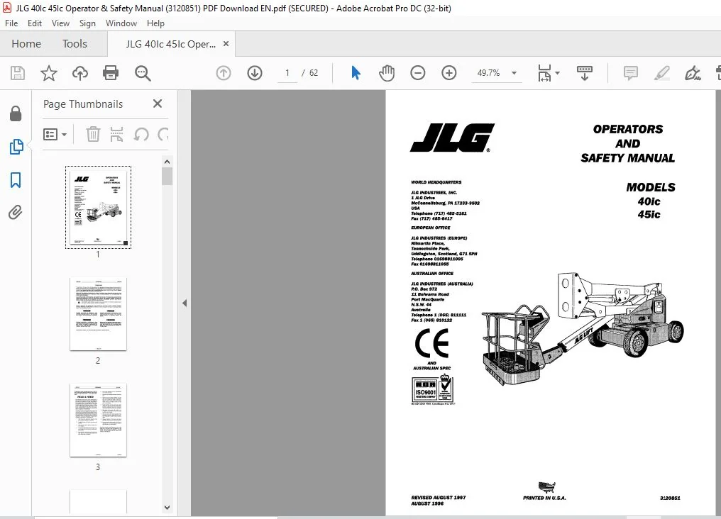The width and height of the screenshot is (721, 519).
Task: Open the Sign menu
Action: click(x=87, y=23)
